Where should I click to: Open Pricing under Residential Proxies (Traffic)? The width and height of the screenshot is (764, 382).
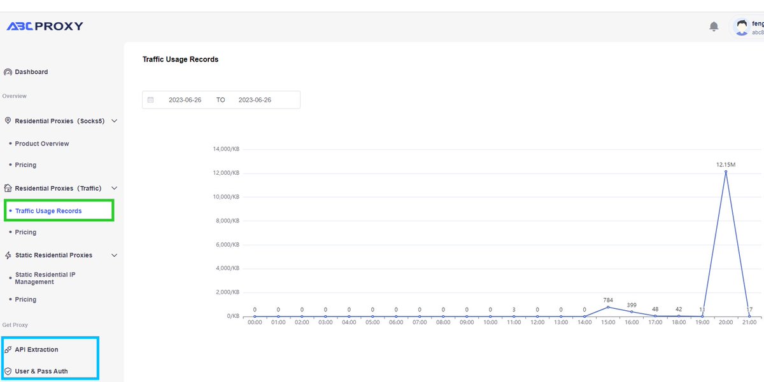click(25, 232)
